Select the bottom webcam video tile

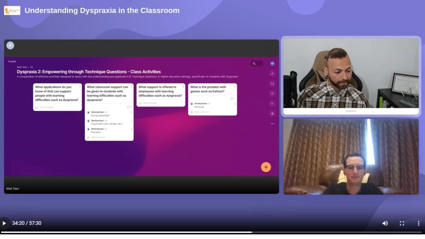point(351,157)
